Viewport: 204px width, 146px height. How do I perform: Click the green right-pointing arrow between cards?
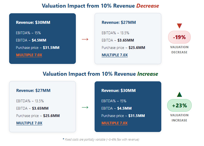tap(85, 107)
